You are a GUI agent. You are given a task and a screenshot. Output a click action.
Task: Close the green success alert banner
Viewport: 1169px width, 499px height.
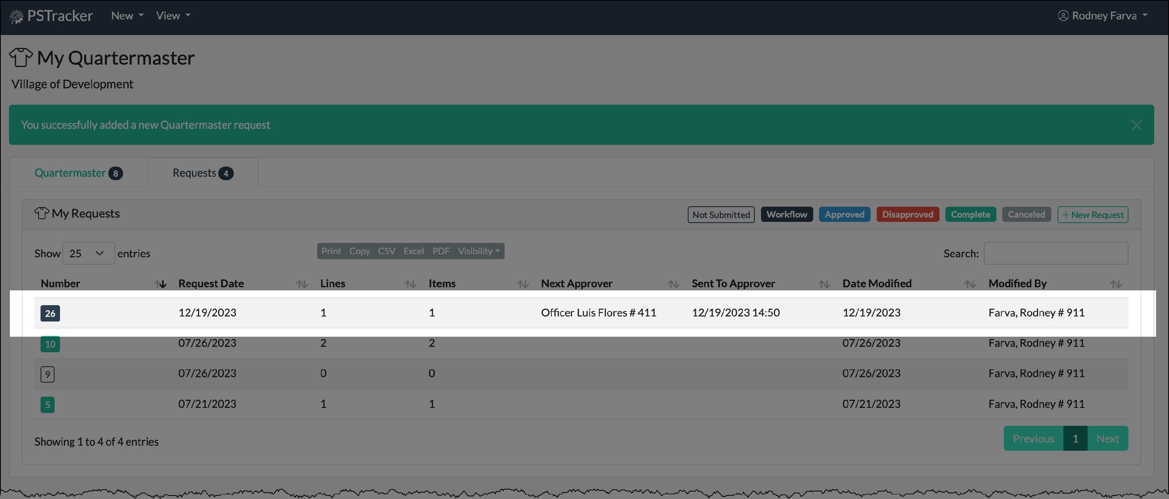click(1136, 125)
